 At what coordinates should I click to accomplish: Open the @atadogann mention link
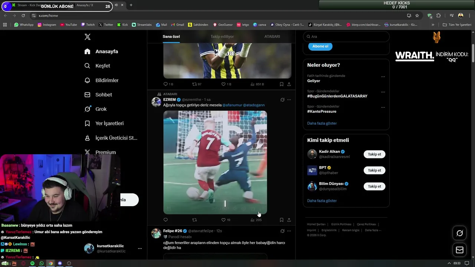coord(254,105)
